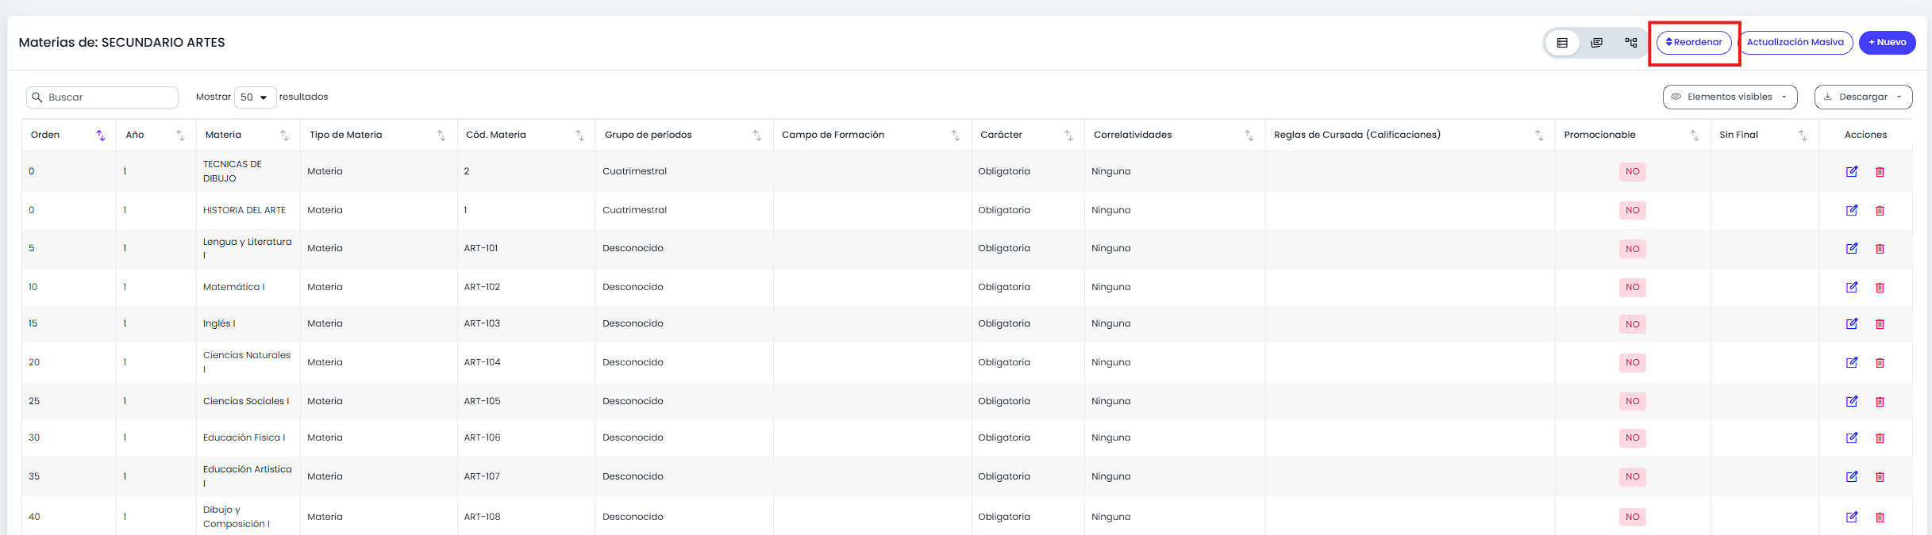Edit the TECNICAS DE DIBUJO subject
The image size is (1932, 535).
(x=1852, y=171)
